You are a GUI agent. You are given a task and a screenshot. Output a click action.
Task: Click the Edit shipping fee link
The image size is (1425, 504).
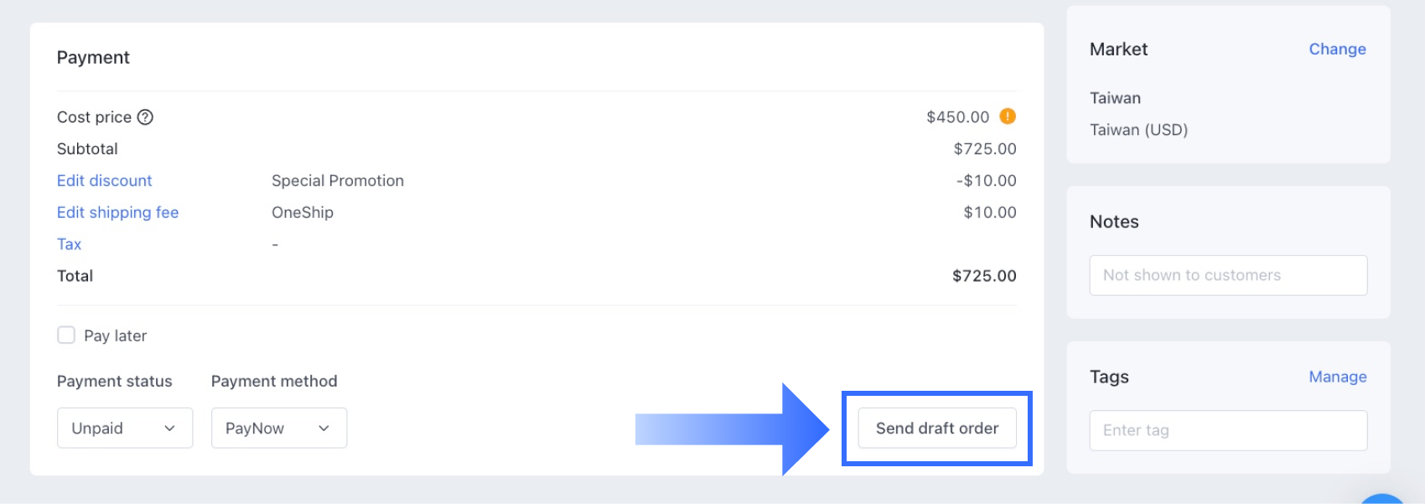pyautogui.click(x=118, y=213)
